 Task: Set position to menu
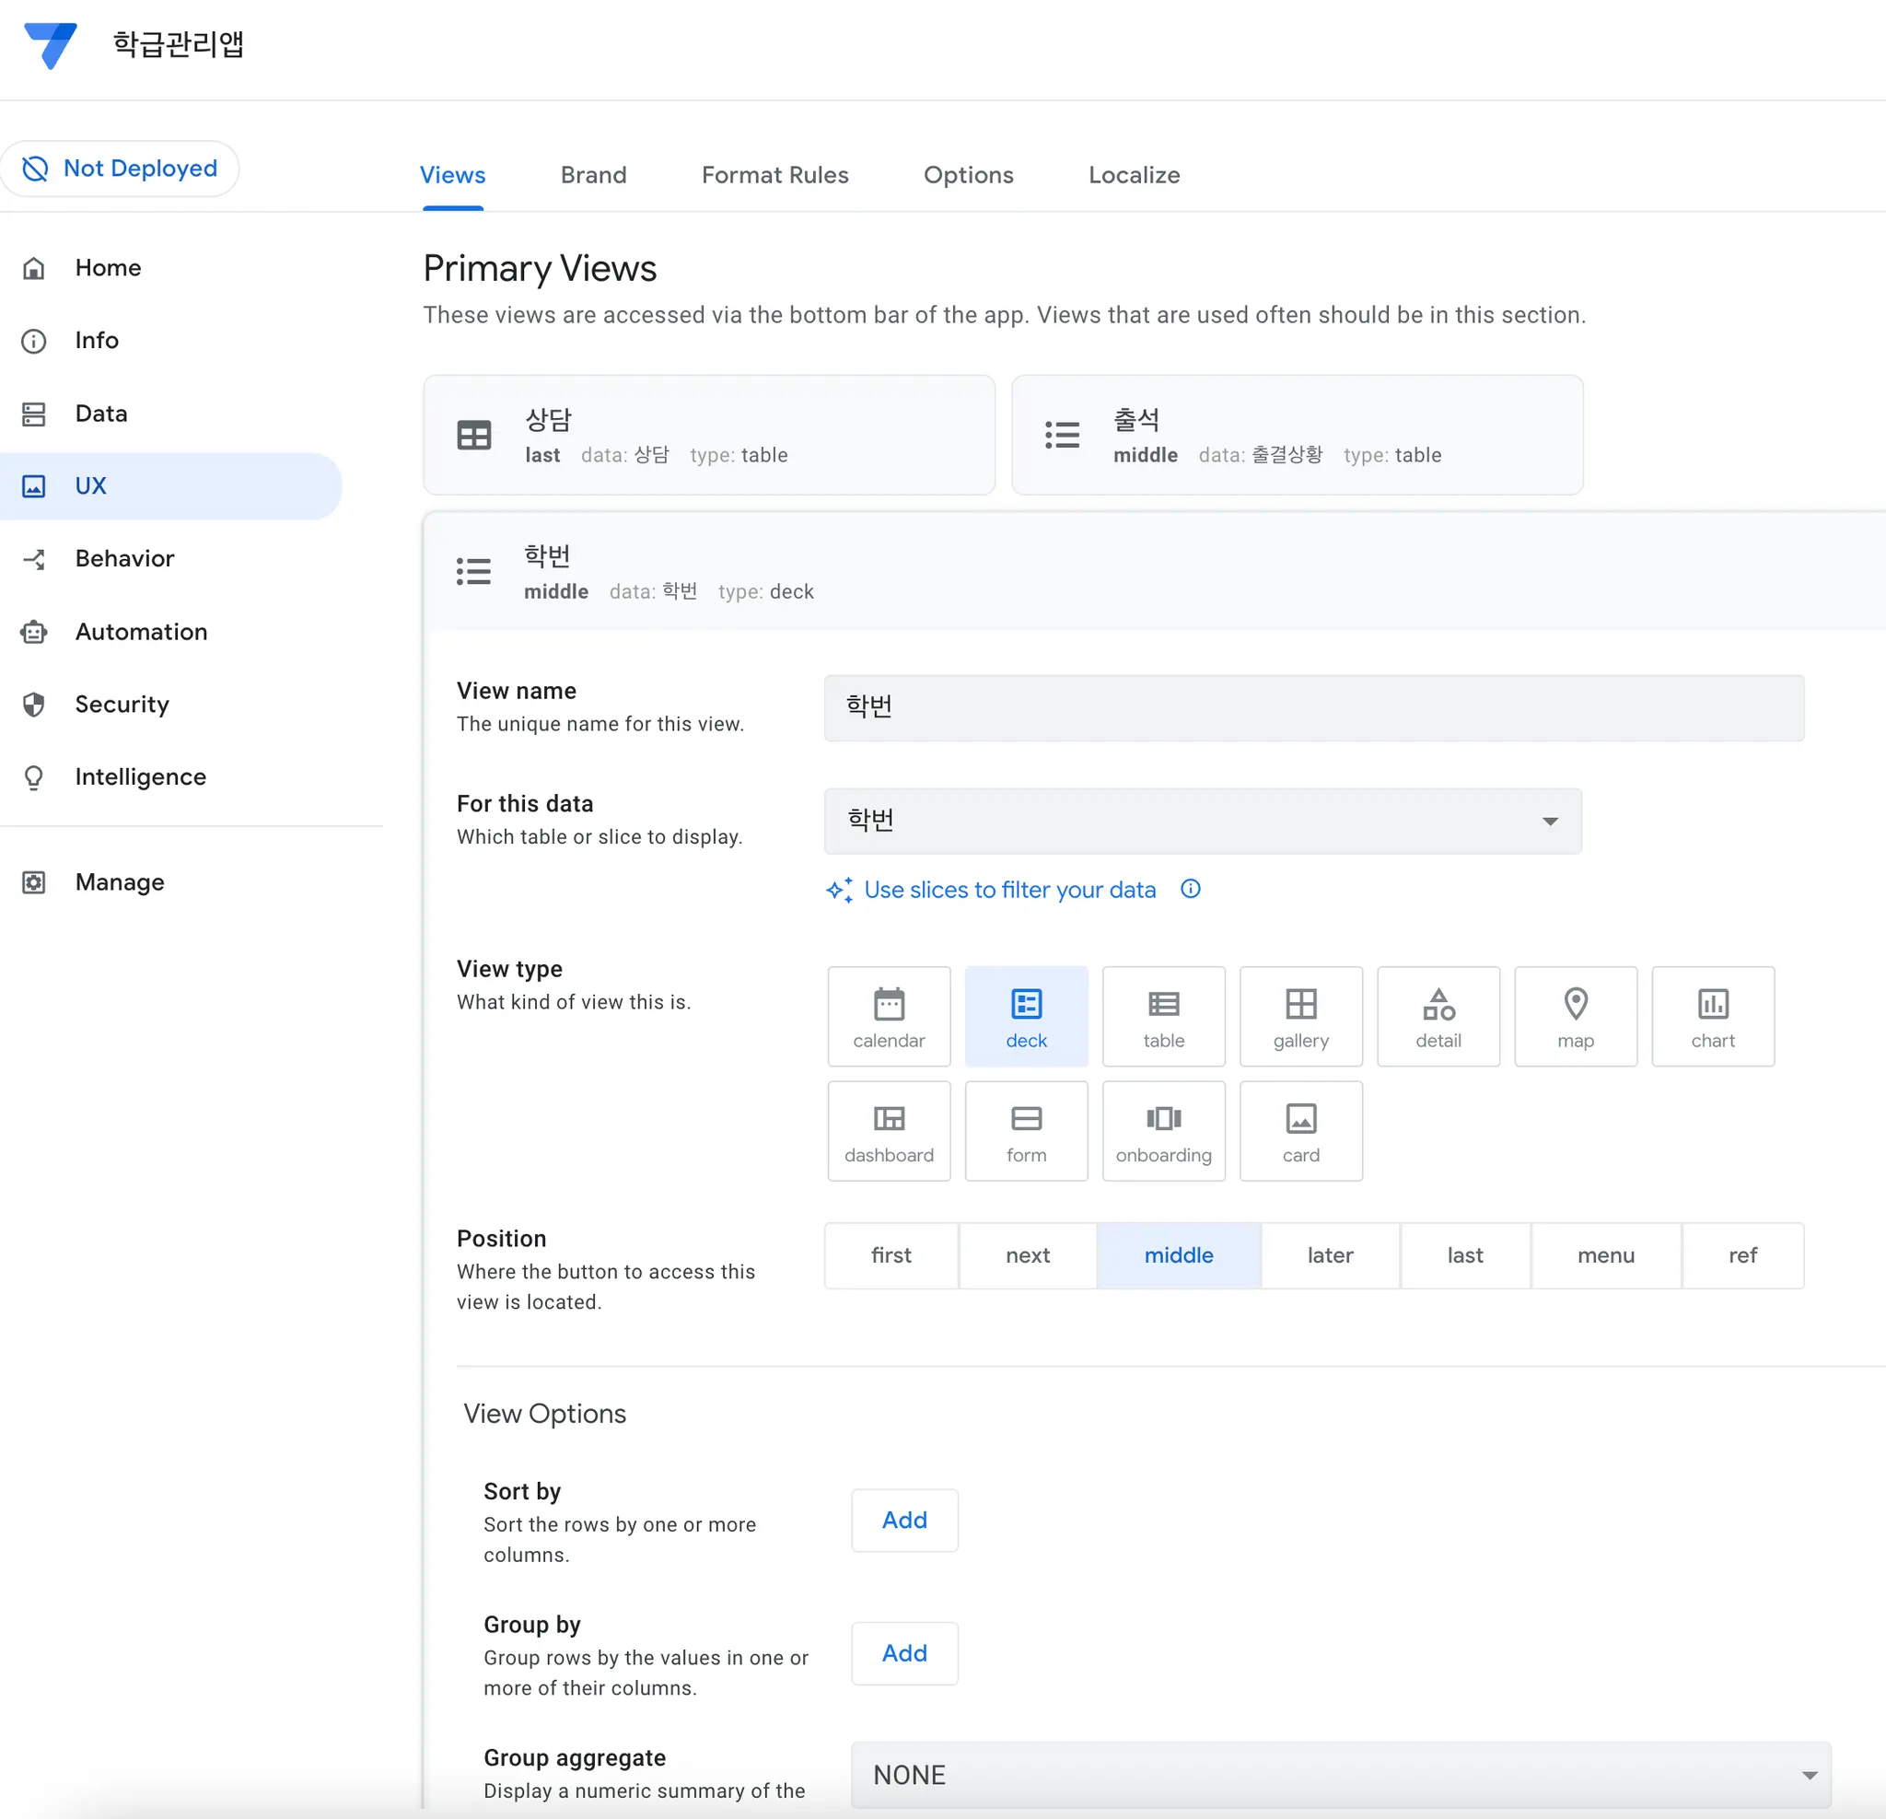pyautogui.click(x=1605, y=1254)
